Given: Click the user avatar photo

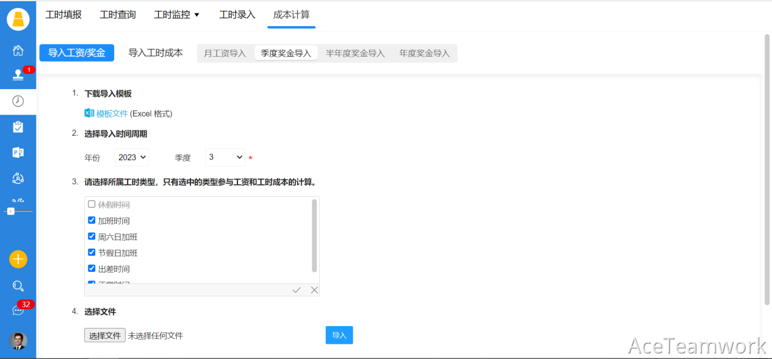Looking at the screenshot, I should 18,341.
